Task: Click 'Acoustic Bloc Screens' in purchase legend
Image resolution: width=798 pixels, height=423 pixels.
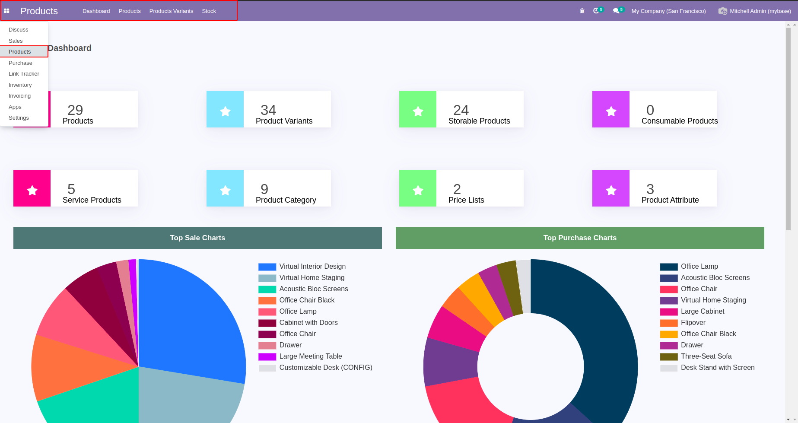Action: [715, 277]
